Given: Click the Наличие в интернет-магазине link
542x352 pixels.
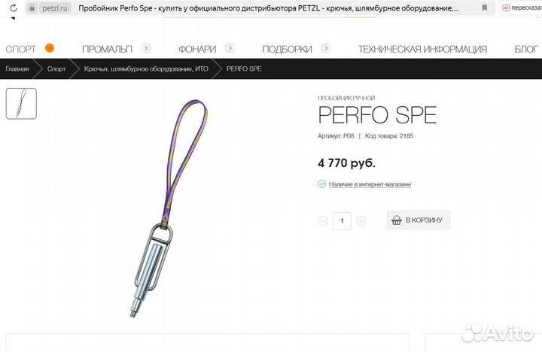Looking at the screenshot, I should click(x=370, y=184).
